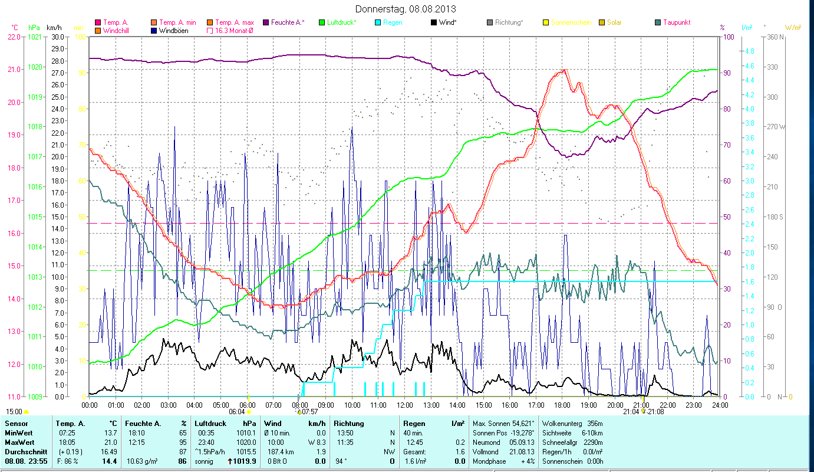Click the orange Temp. A. min legend square

[154, 22]
